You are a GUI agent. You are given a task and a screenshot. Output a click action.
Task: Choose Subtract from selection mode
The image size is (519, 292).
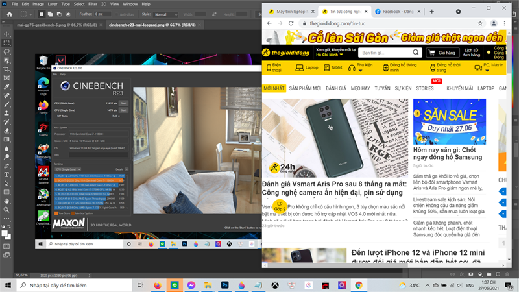point(59,14)
